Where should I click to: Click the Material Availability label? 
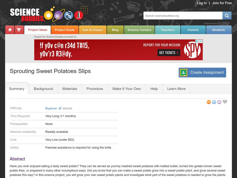23,132
